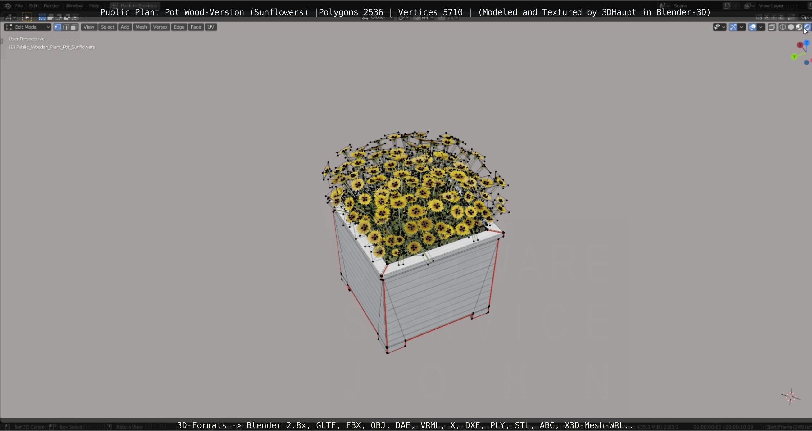Toggle viewport gizmos
Image resolution: width=812 pixels, height=431 pixels.
pyautogui.click(x=733, y=27)
